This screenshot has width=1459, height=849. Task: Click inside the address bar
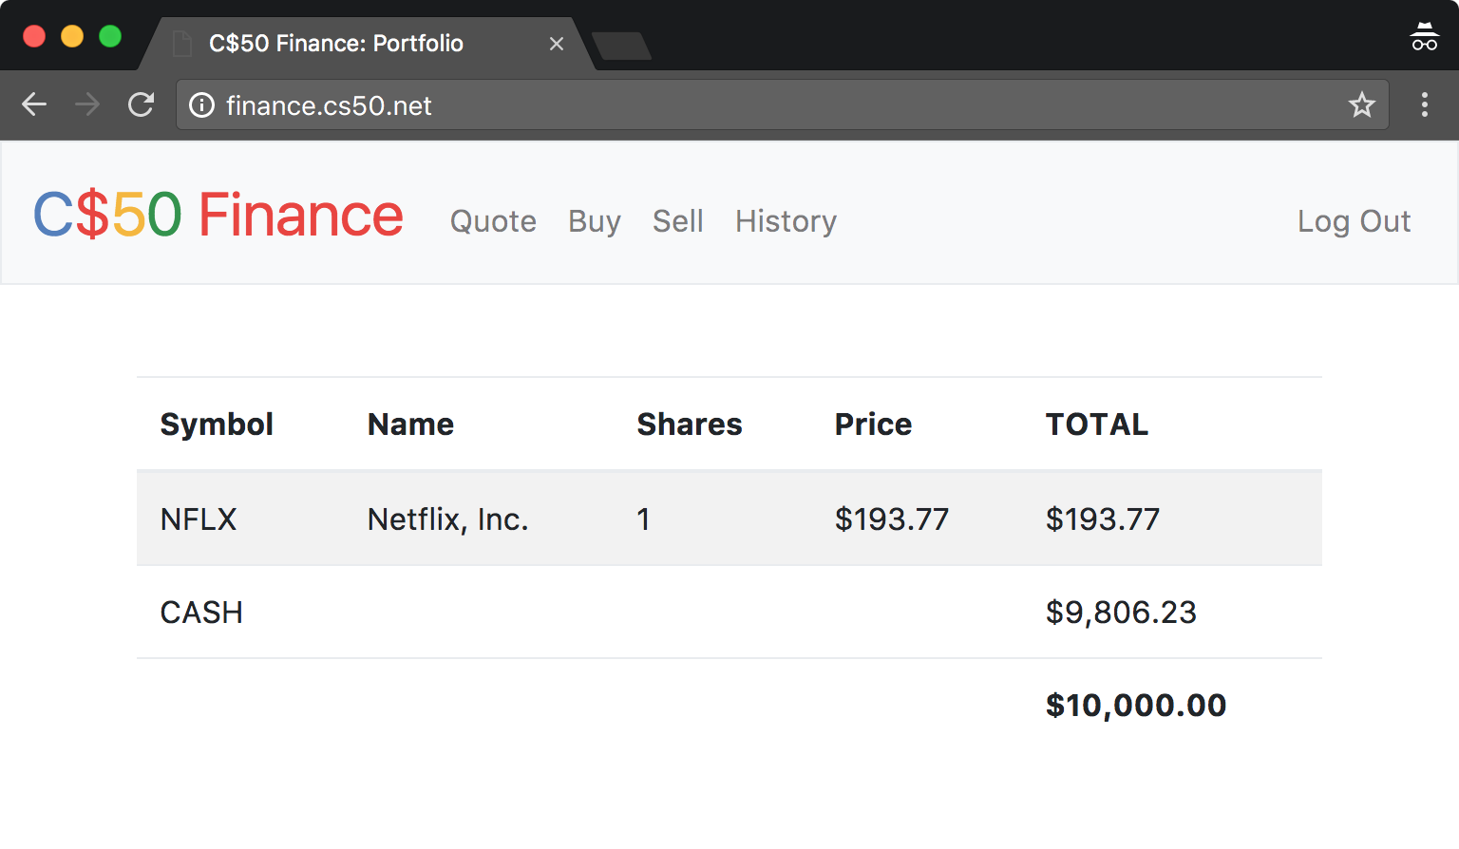(665, 105)
